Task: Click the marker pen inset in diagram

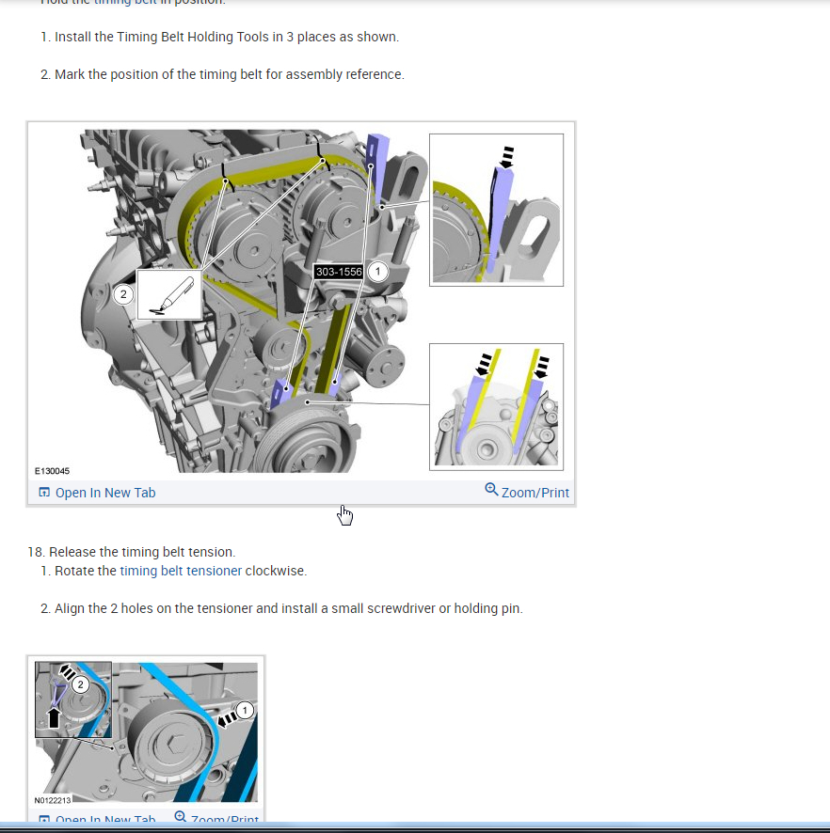Action: point(169,294)
